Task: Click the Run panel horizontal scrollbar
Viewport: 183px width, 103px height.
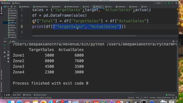Action: [x=73, y=93]
